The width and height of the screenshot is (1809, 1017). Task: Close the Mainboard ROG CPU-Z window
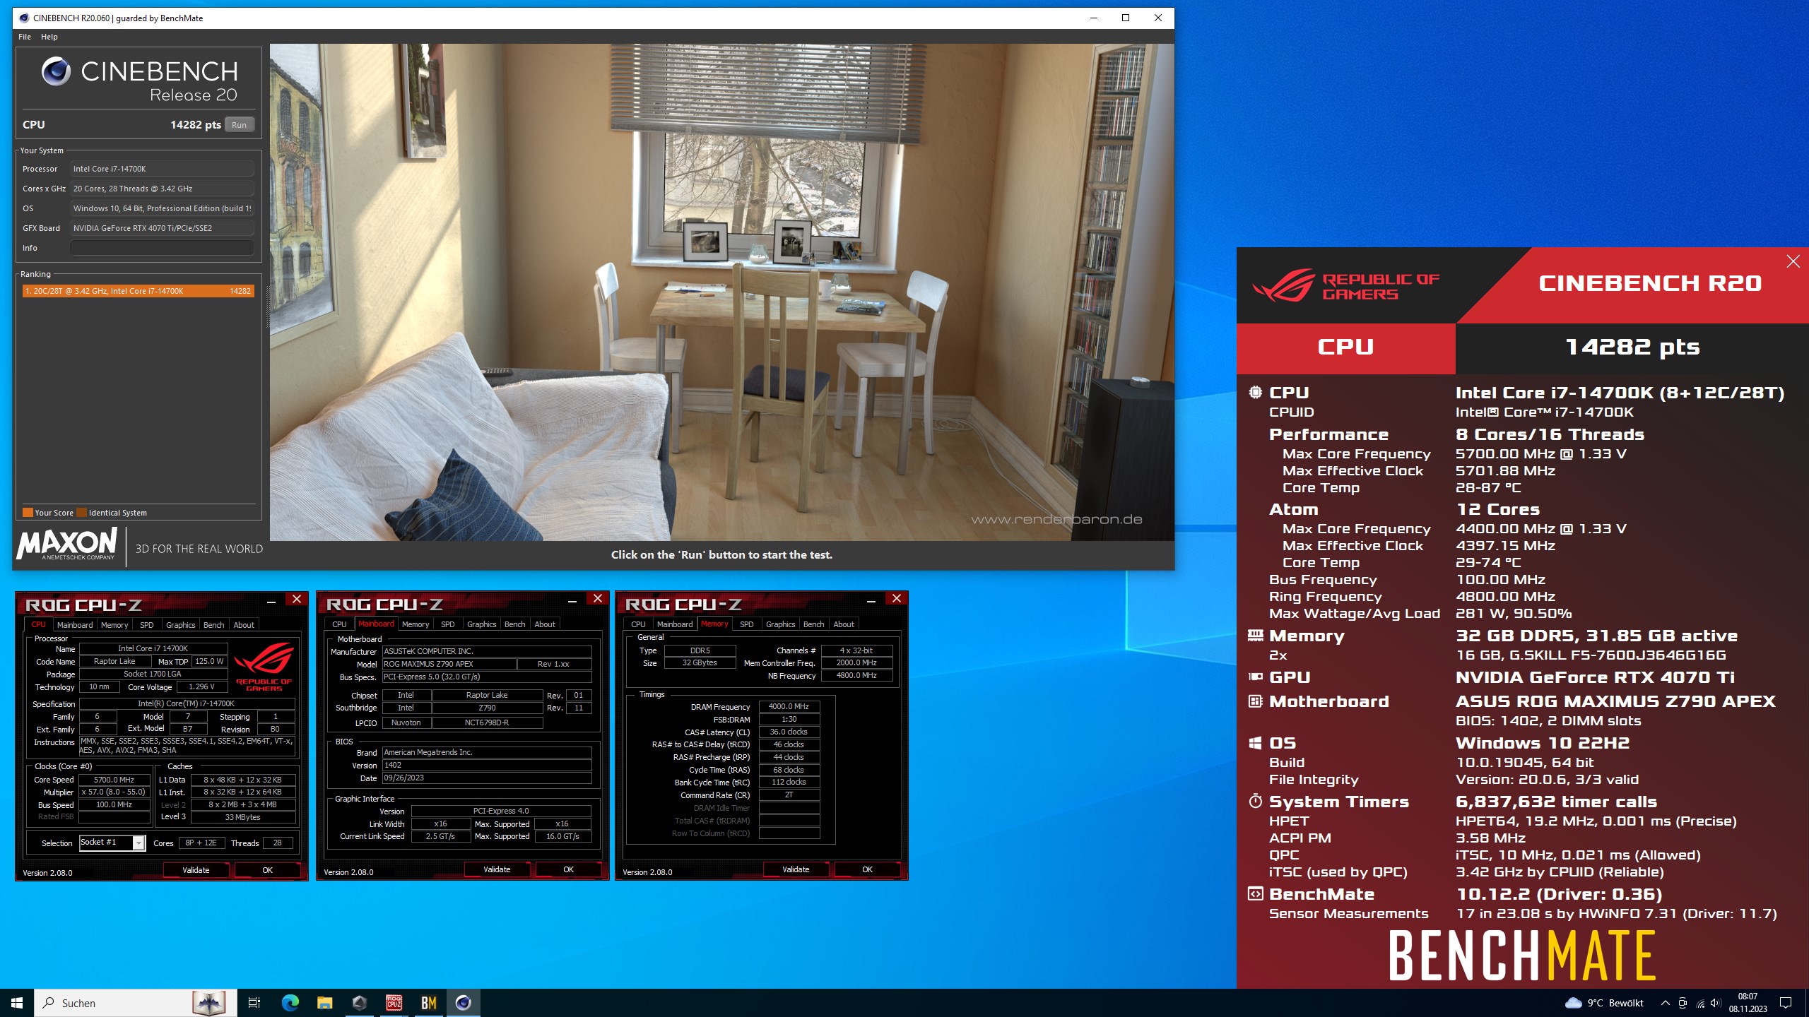598,599
